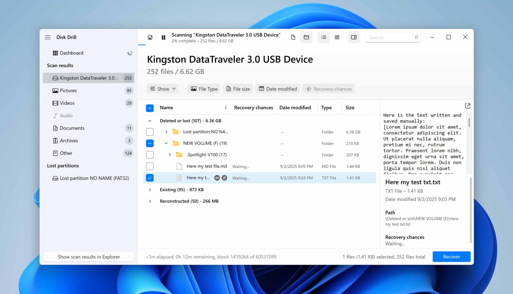Expand the Existing files group
513x294 pixels.
point(150,190)
